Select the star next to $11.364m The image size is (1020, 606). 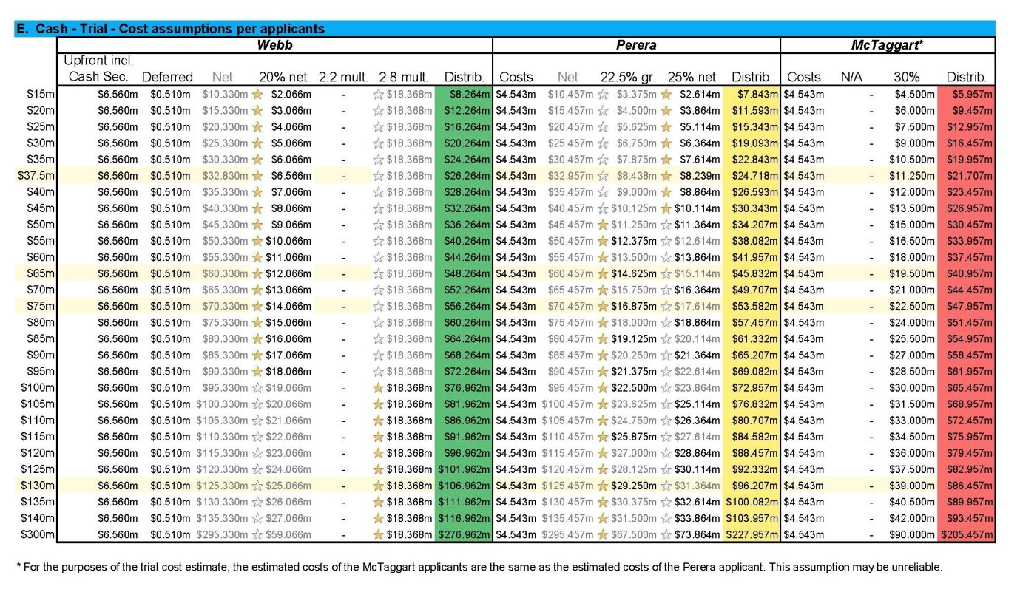click(666, 225)
